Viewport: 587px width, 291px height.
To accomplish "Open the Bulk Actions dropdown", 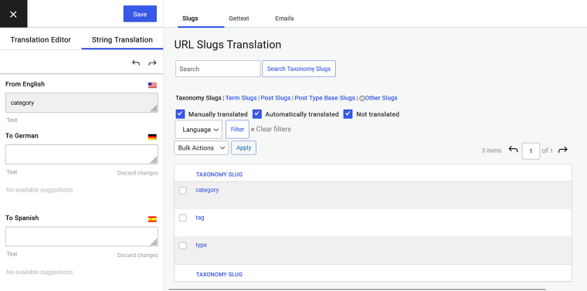I will click(201, 147).
